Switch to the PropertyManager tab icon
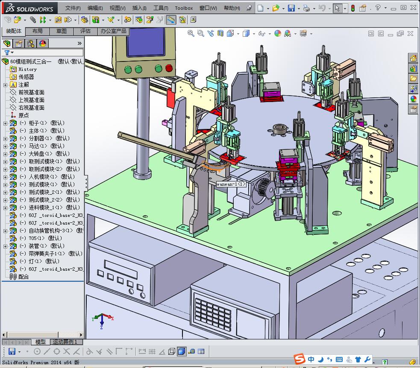The width and height of the screenshot is (420, 368). (19, 43)
